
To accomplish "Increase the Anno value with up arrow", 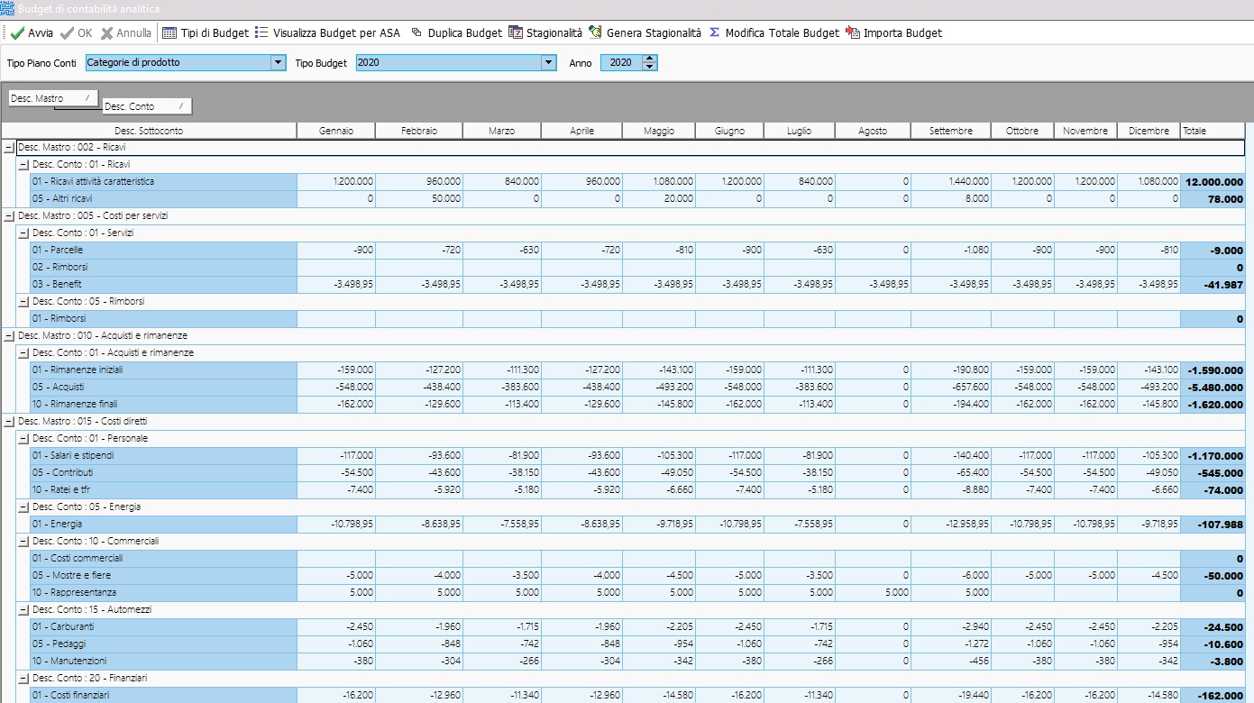I will point(650,59).
